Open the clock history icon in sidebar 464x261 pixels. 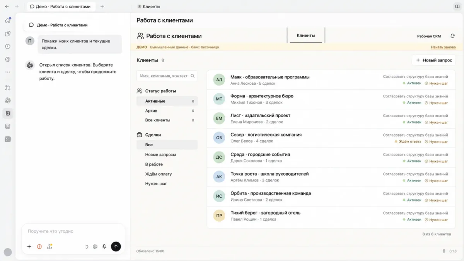[x=8, y=46]
